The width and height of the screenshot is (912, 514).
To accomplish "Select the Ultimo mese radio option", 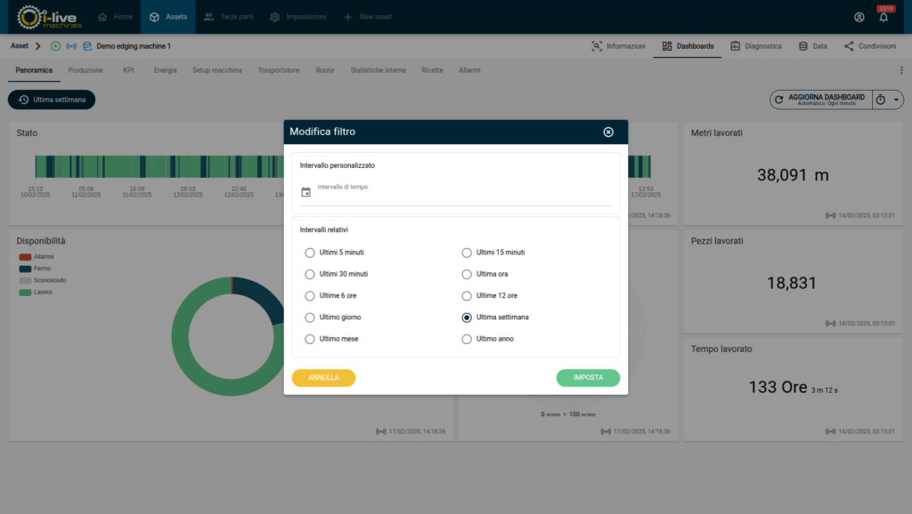I will pos(310,339).
